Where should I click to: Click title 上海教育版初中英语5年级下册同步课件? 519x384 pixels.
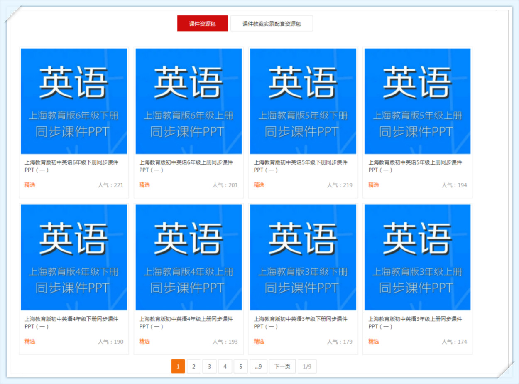point(301,166)
